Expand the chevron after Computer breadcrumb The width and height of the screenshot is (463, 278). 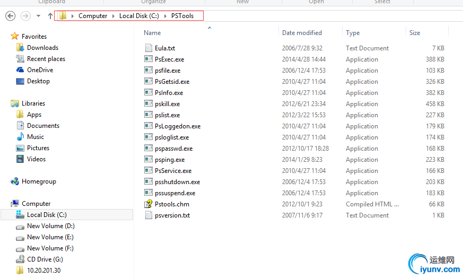113,16
